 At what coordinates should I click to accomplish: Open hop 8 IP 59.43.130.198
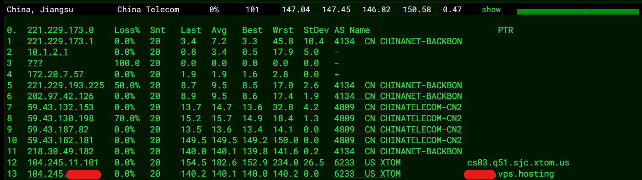click(x=60, y=118)
